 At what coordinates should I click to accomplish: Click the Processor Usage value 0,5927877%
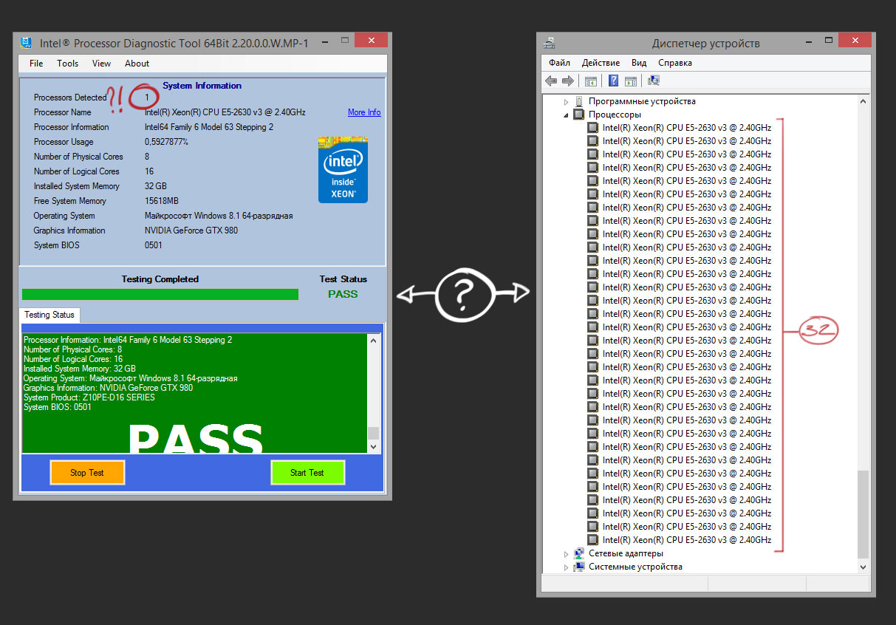point(166,142)
